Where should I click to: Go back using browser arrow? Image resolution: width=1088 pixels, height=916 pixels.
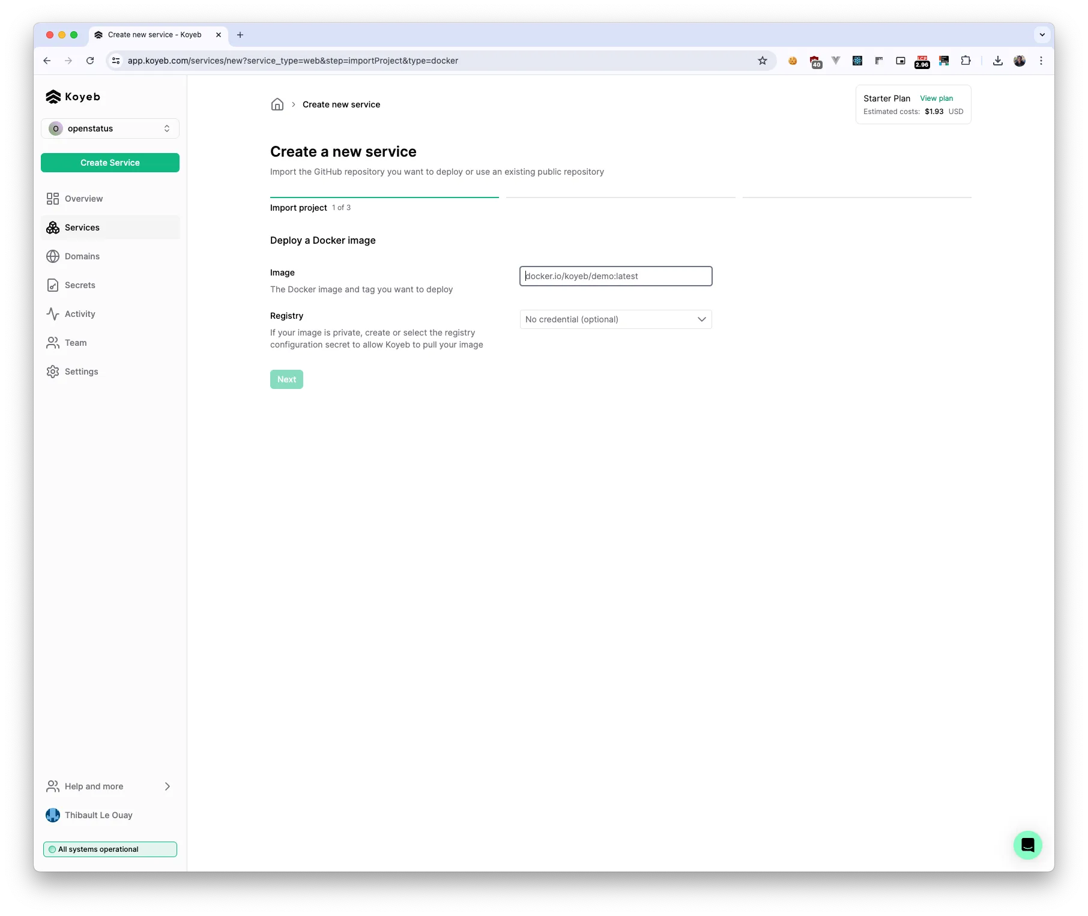(47, 61)
